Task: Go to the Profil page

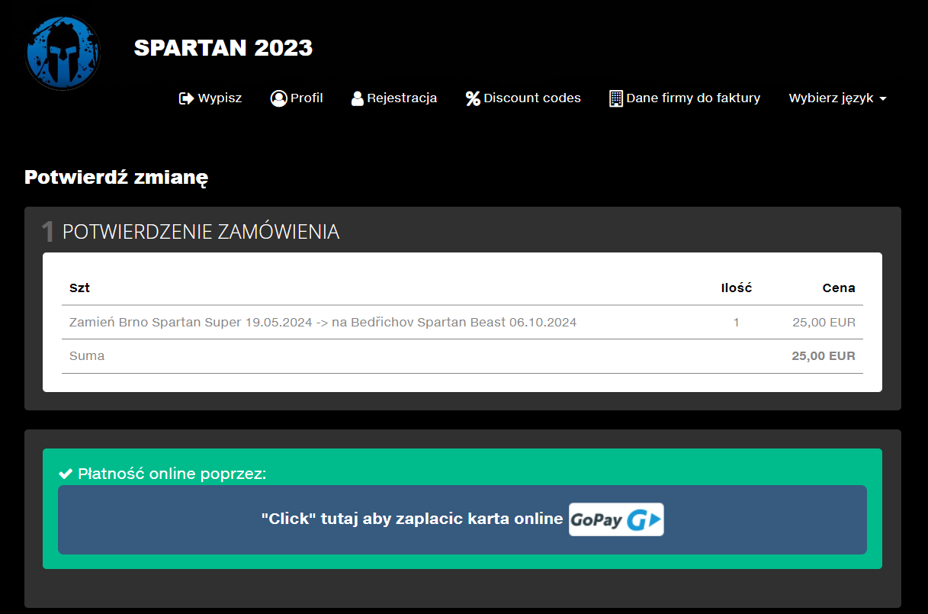Action: pyautogui.click(x=297, y=98)
